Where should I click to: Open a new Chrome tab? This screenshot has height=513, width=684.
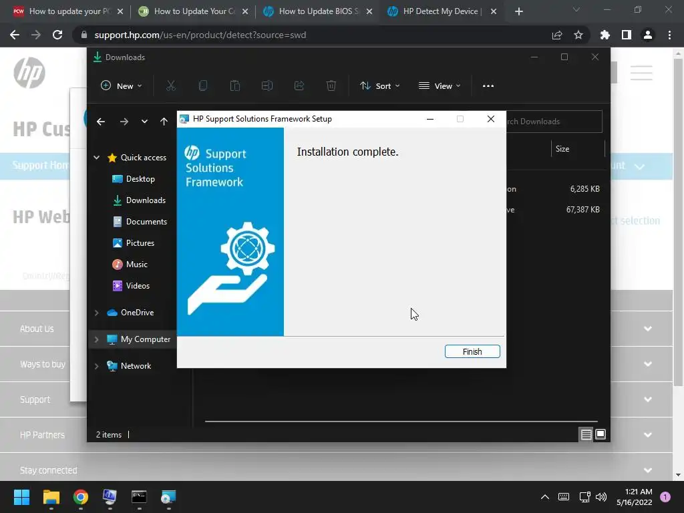pos(518,11)
